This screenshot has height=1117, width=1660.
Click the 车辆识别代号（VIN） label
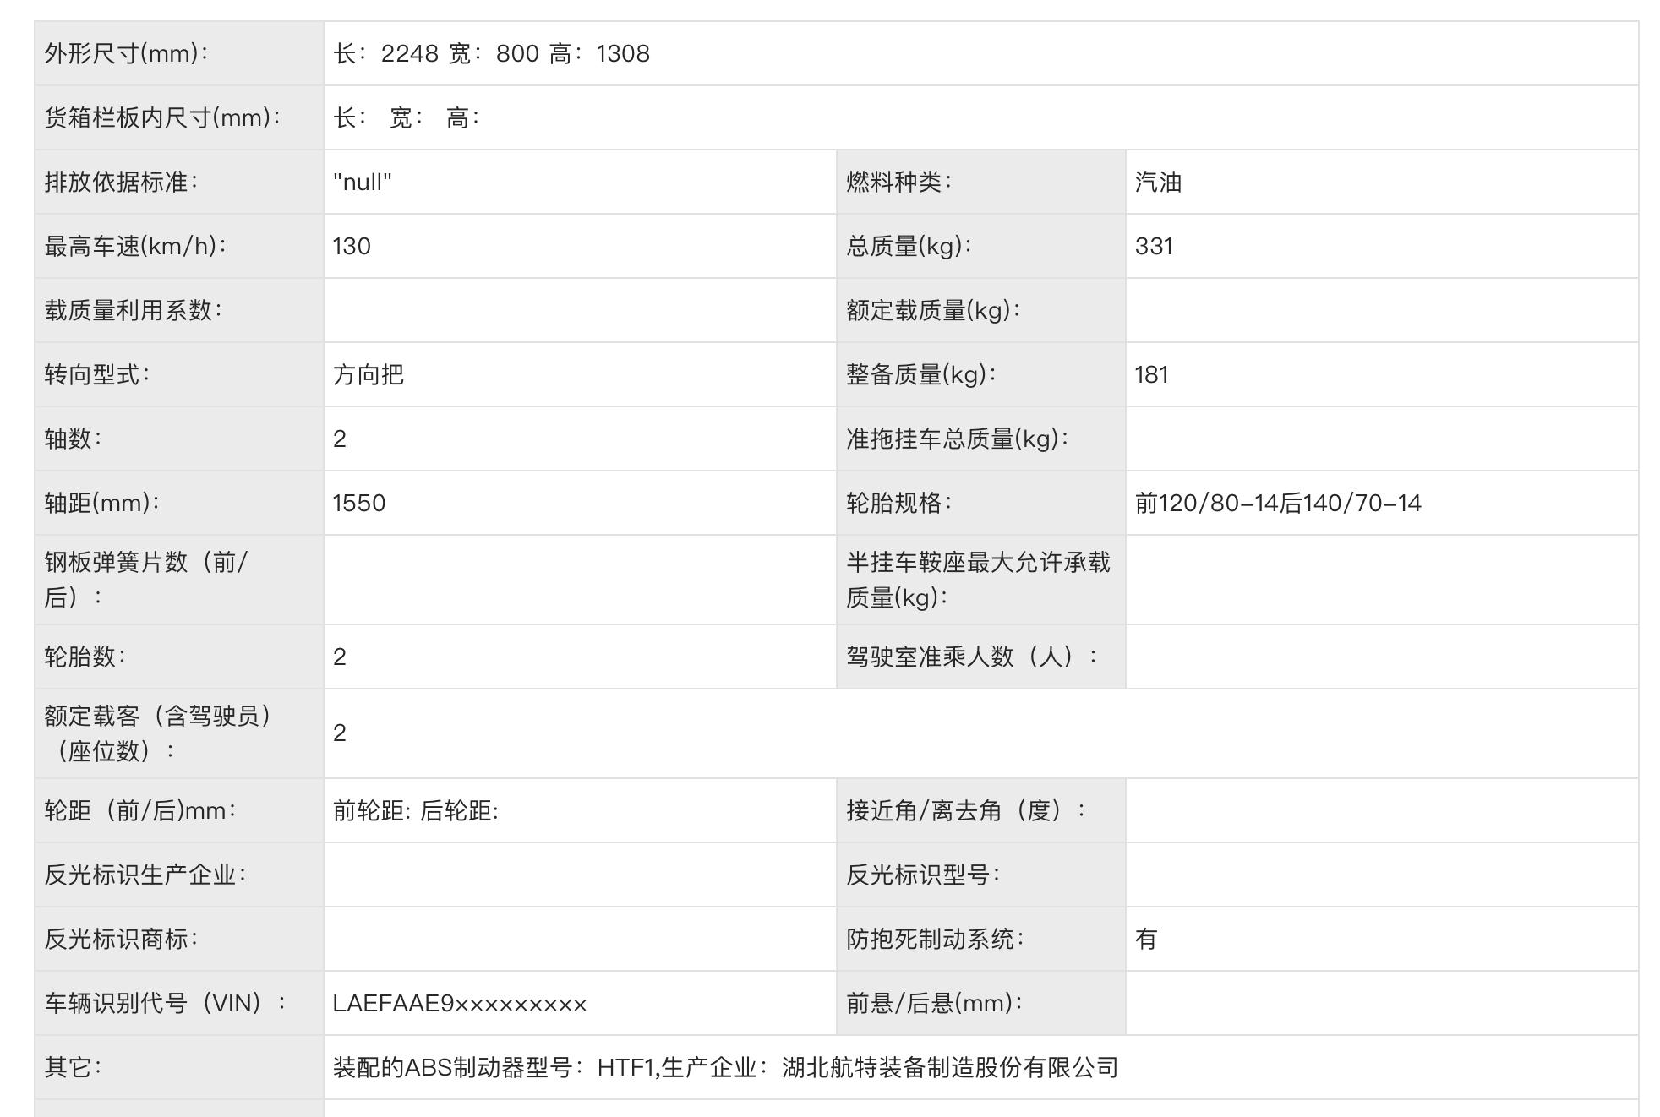(166, 1004)
